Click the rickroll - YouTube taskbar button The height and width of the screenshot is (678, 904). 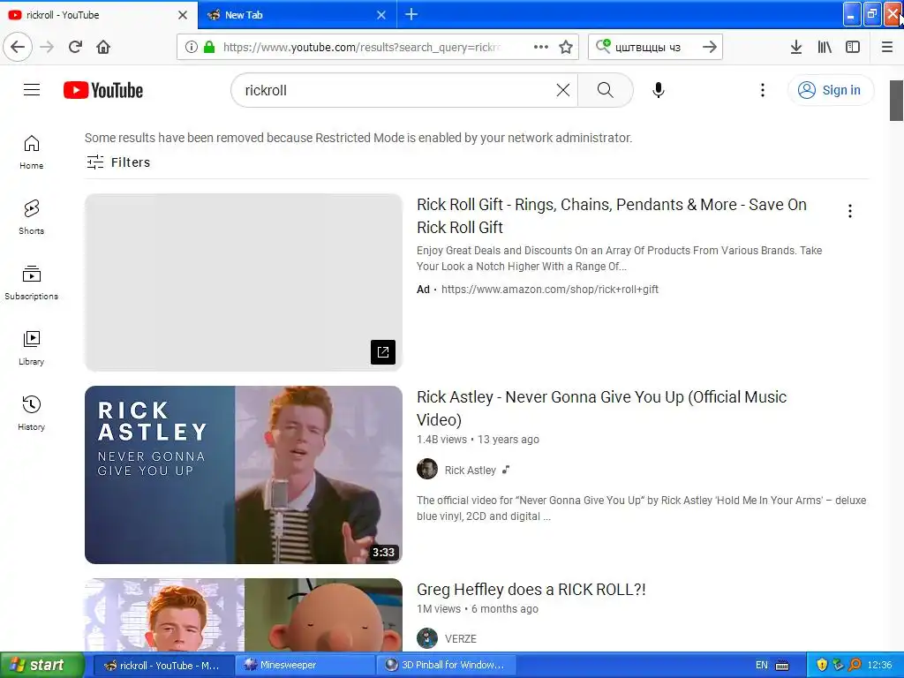(163, 665)
